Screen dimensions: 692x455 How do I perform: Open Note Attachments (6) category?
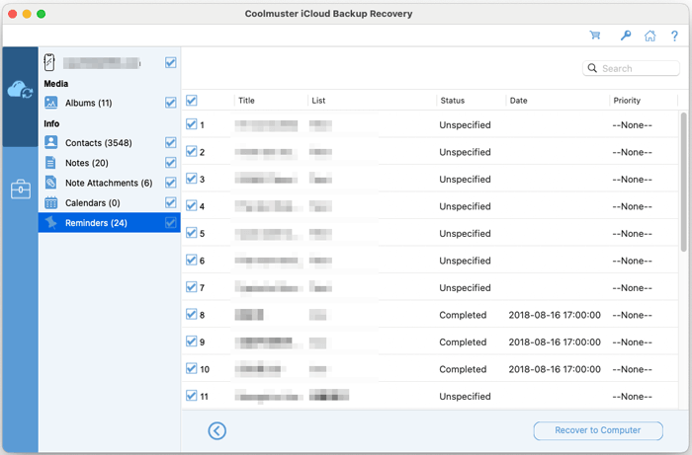click(109, 183)
